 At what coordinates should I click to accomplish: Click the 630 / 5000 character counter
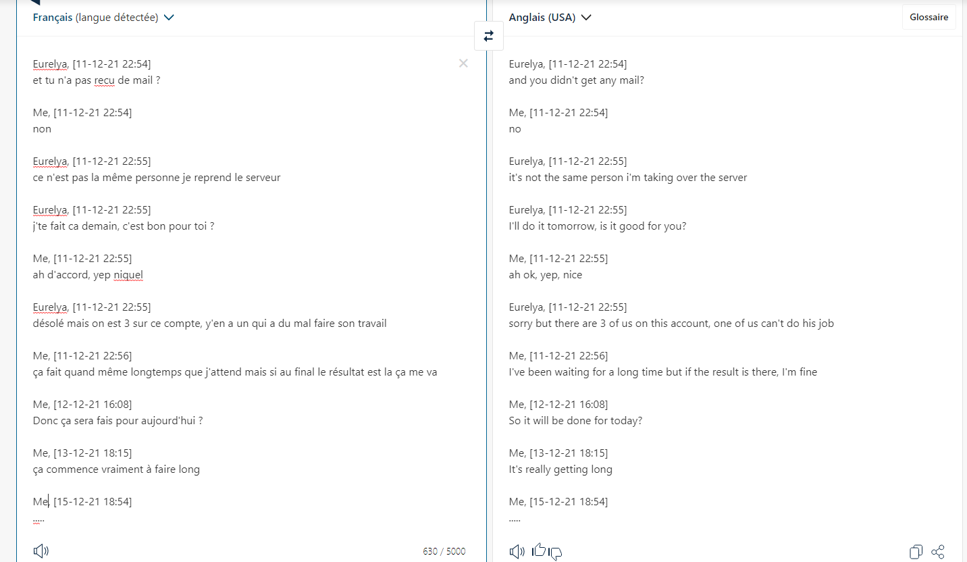point(444,551)
